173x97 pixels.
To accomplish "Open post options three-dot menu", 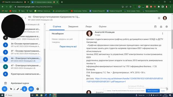I will point(162,33).
